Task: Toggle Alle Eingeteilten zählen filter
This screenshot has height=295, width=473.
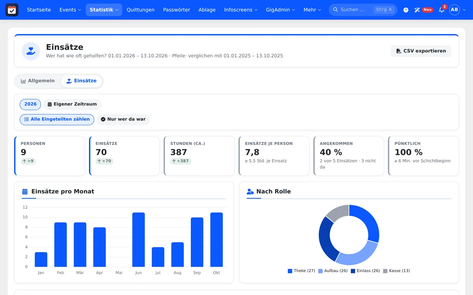Action: click(57, 119)
